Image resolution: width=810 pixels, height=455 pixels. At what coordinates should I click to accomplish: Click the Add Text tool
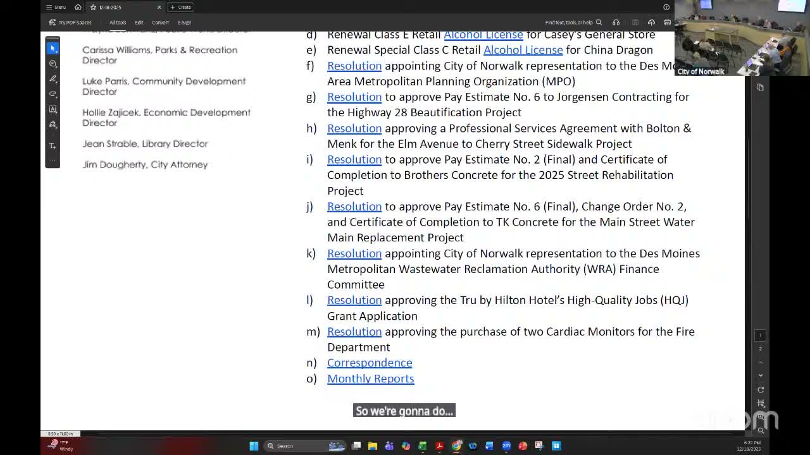click(53, 146)
